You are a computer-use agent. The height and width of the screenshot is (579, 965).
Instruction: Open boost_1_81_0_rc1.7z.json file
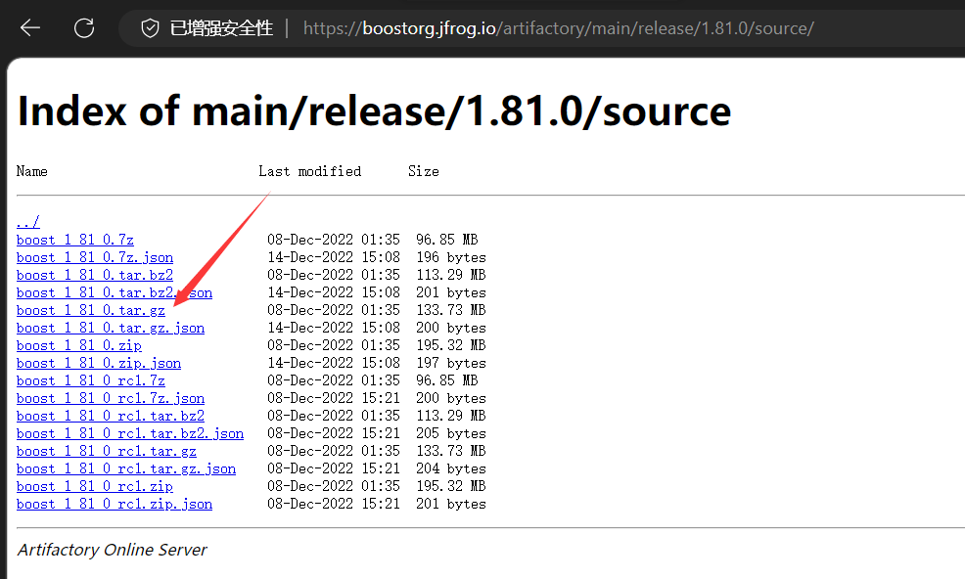point(110,397)
